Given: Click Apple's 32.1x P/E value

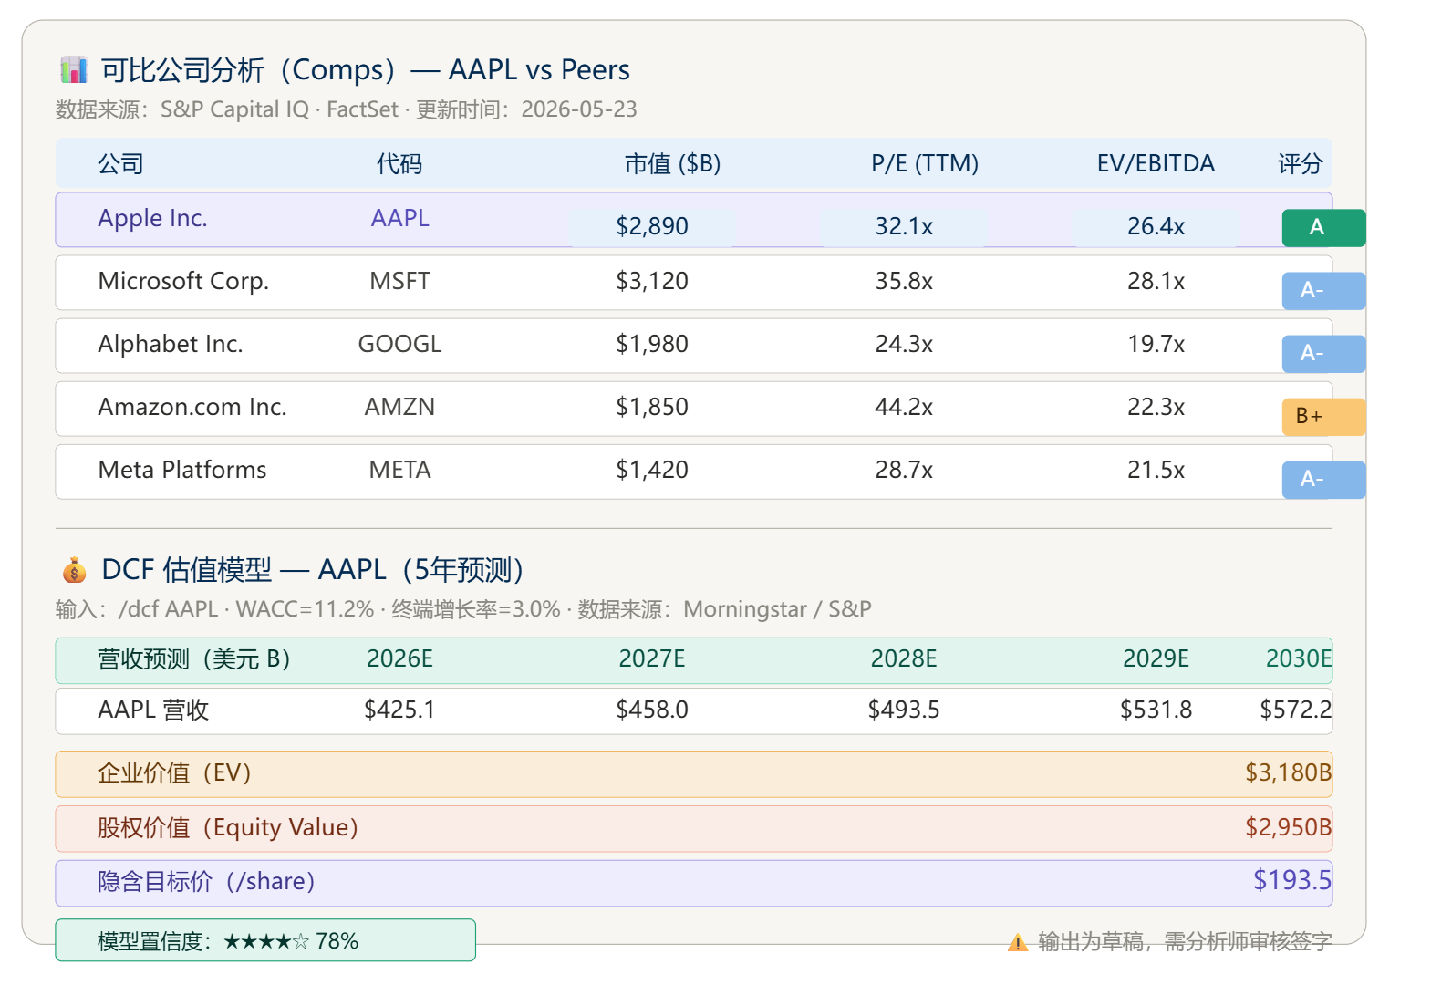Looking at the screenshot, I should pos(904,226).
